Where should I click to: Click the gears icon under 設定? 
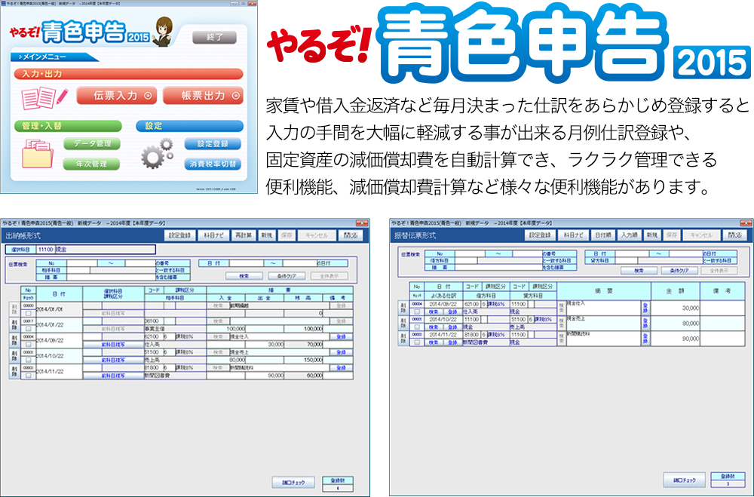point(158,153)
